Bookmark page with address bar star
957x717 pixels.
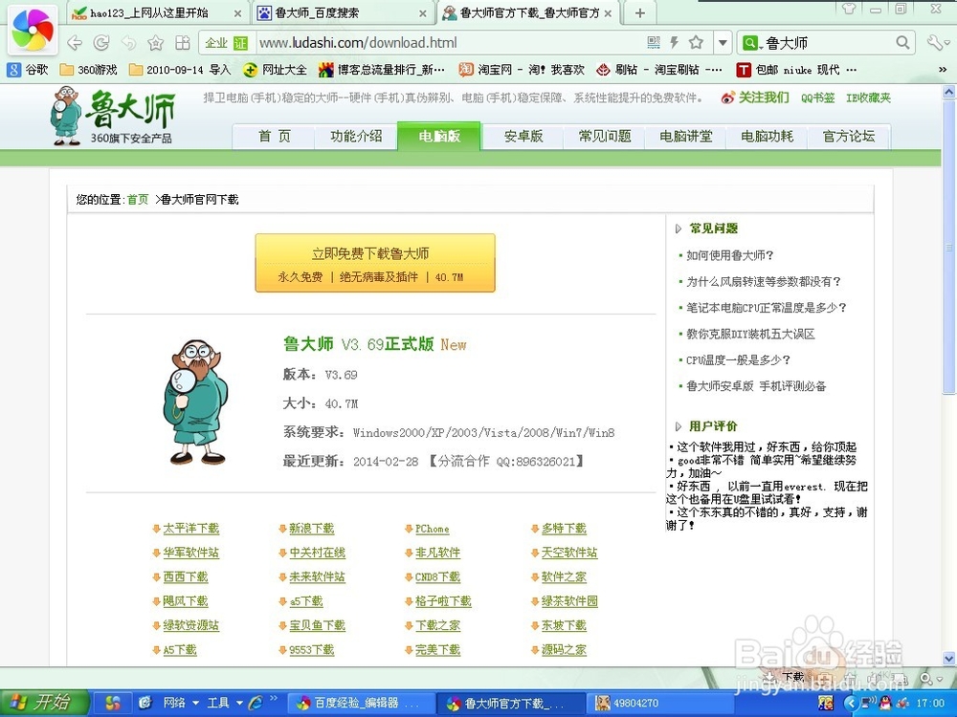(x=696, y=42)
